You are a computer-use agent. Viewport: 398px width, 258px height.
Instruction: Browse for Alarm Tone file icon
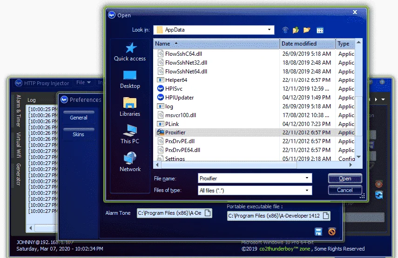coord(208,213)
